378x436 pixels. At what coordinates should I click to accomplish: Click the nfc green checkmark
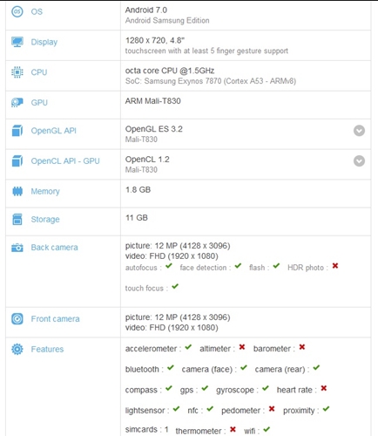[210, 409]
